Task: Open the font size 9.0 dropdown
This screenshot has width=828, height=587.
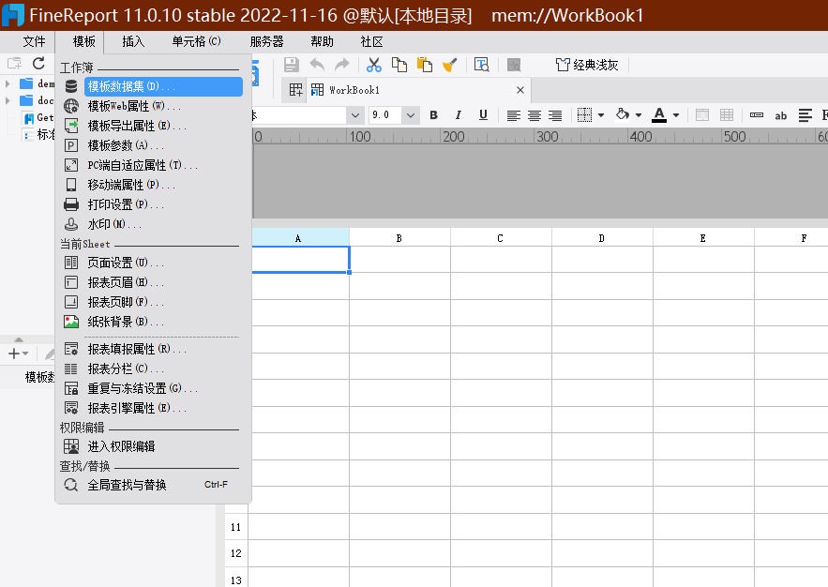Action: click(x=411, y=115)
